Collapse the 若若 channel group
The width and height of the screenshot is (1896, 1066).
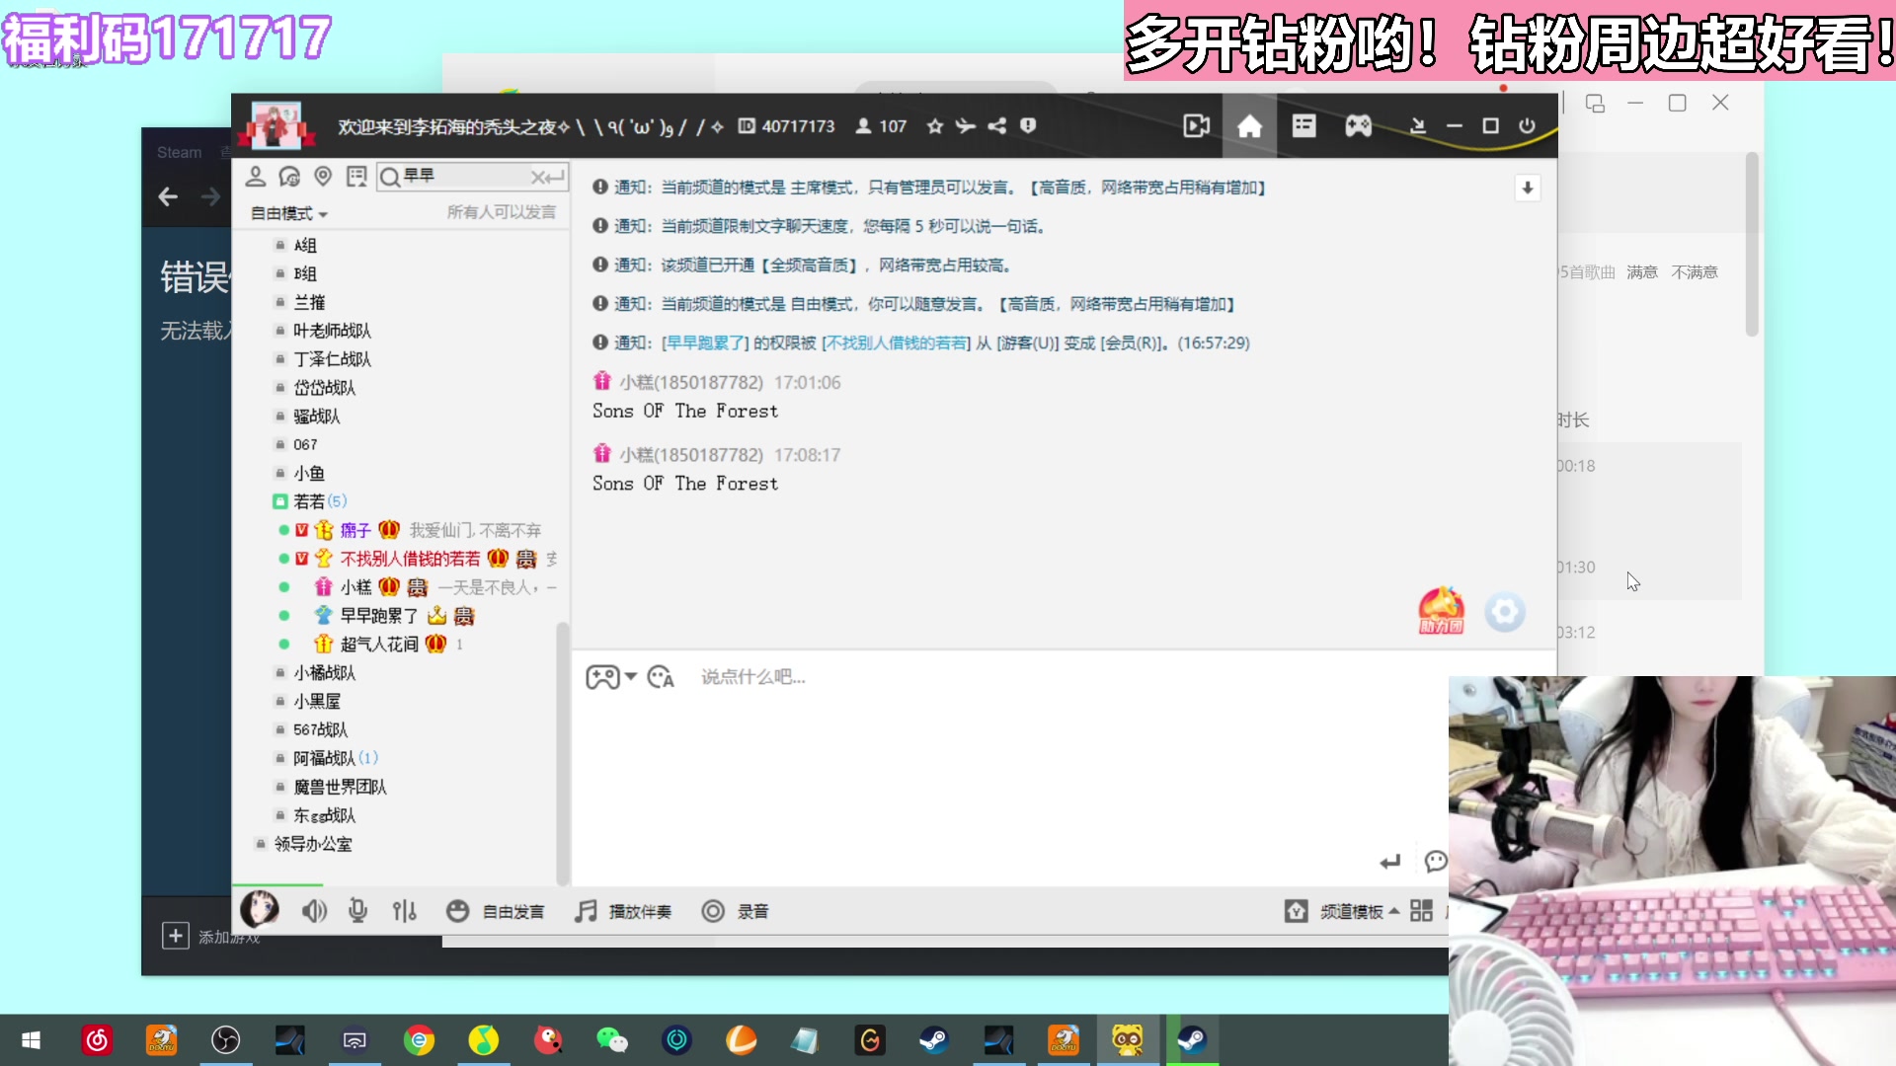click(308, 501)
